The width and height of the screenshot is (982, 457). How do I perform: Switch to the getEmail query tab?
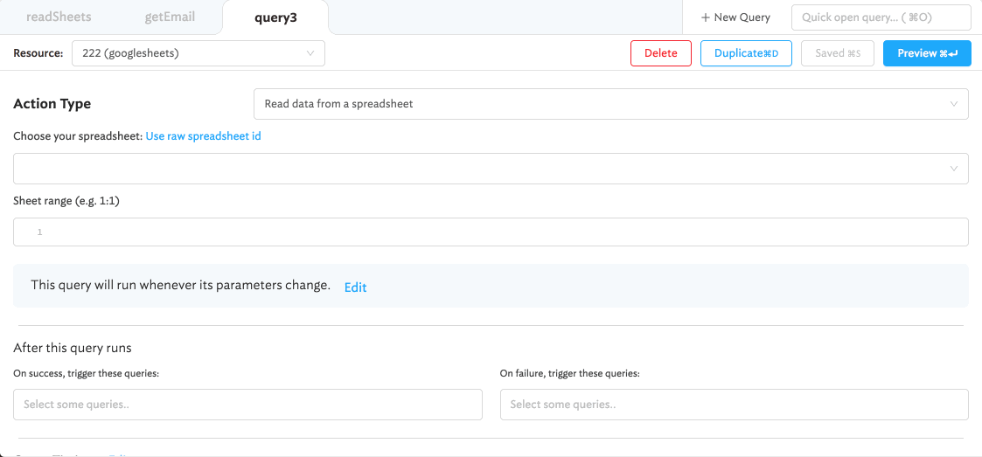click(x=170, y=17)
